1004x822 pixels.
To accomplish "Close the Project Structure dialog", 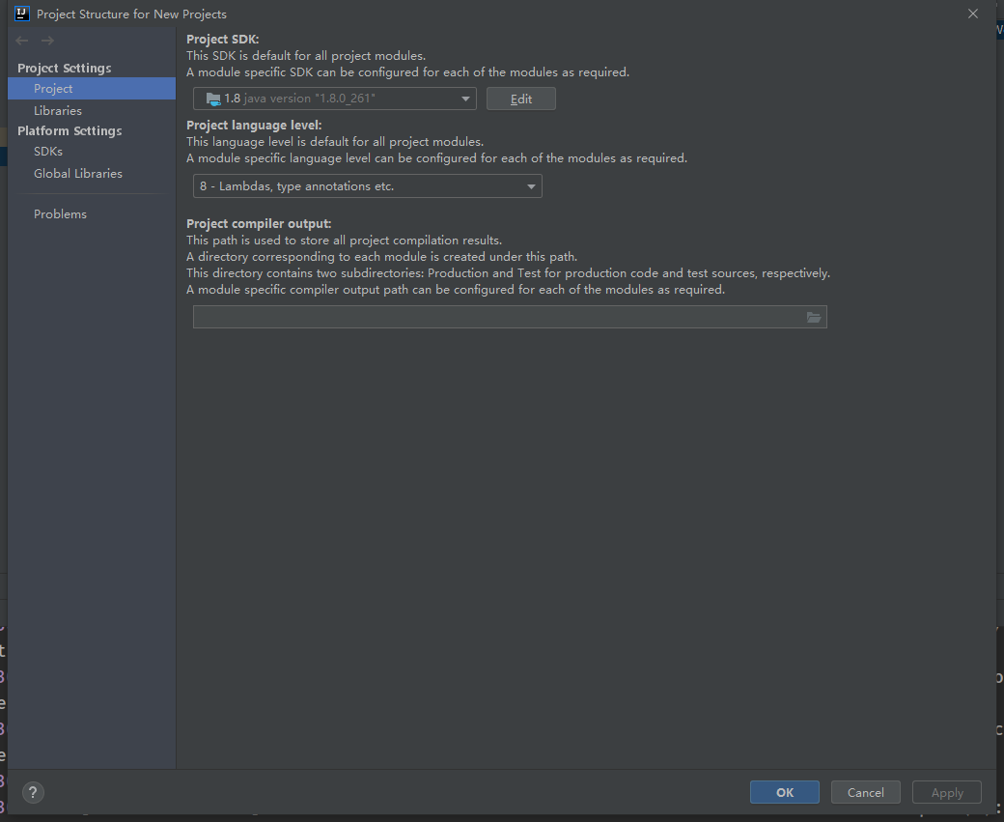I will (972, 14).
